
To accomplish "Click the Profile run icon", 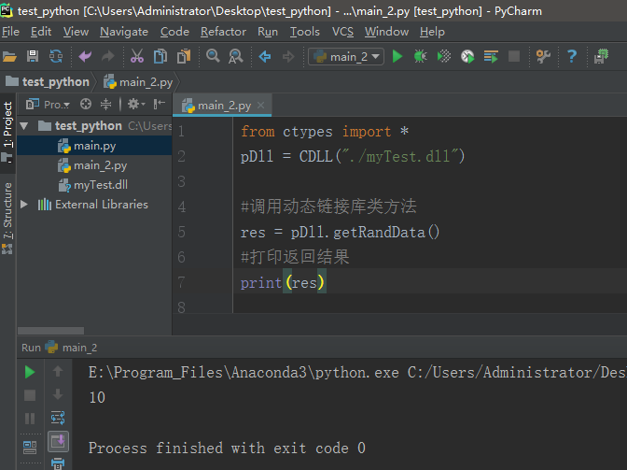I will [x=467, y=56].
